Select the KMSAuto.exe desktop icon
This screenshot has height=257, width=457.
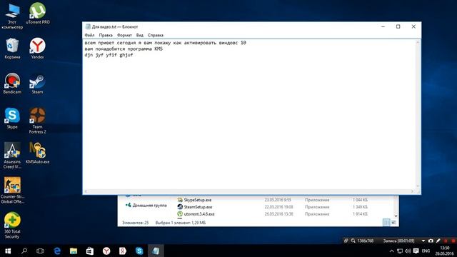tap(38, 153)
